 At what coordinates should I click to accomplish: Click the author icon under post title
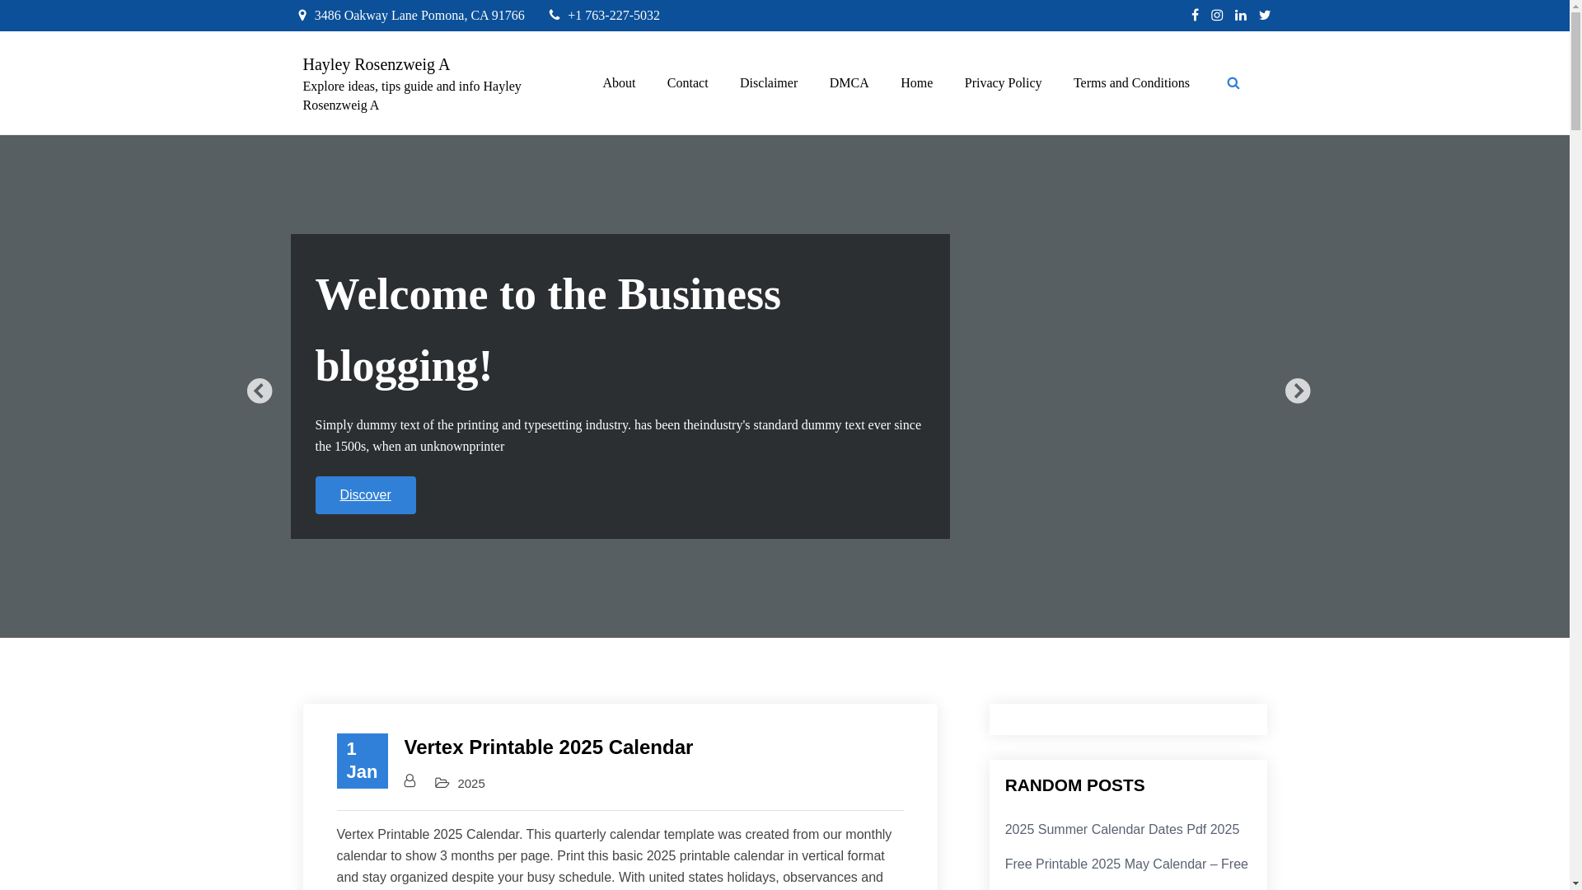pyautogui.click(x=410, y=780)
